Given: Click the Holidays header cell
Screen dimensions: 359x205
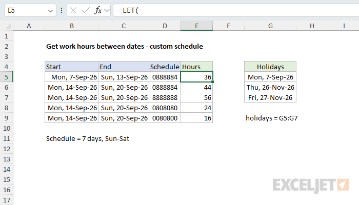Looking at the screenshot, I should click(270, 67).
